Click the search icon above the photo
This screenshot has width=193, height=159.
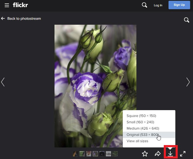pyautogui.click(x=186, y=20)
